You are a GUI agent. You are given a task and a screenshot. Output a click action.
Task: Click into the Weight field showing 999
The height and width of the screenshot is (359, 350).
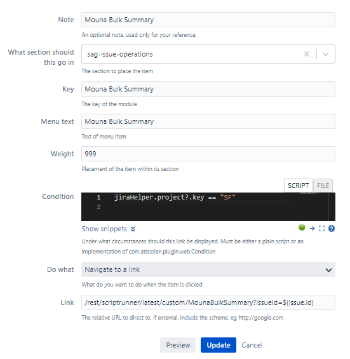pyautogui.click(x=208, y=154)
